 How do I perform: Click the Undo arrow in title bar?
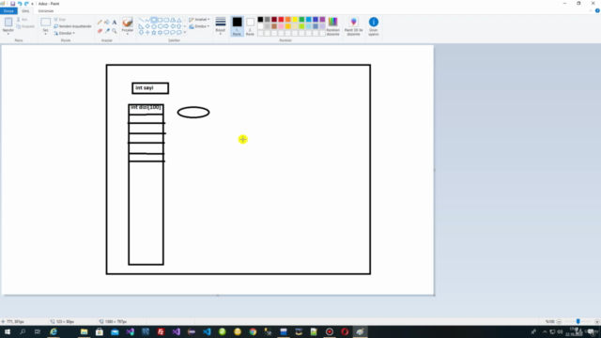click(20, 4)
